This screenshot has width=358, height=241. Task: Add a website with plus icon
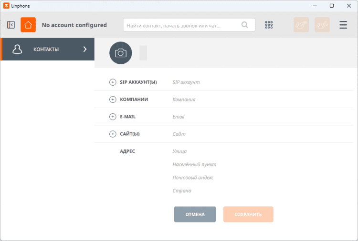pyautogui.click(x=113, y=134)
